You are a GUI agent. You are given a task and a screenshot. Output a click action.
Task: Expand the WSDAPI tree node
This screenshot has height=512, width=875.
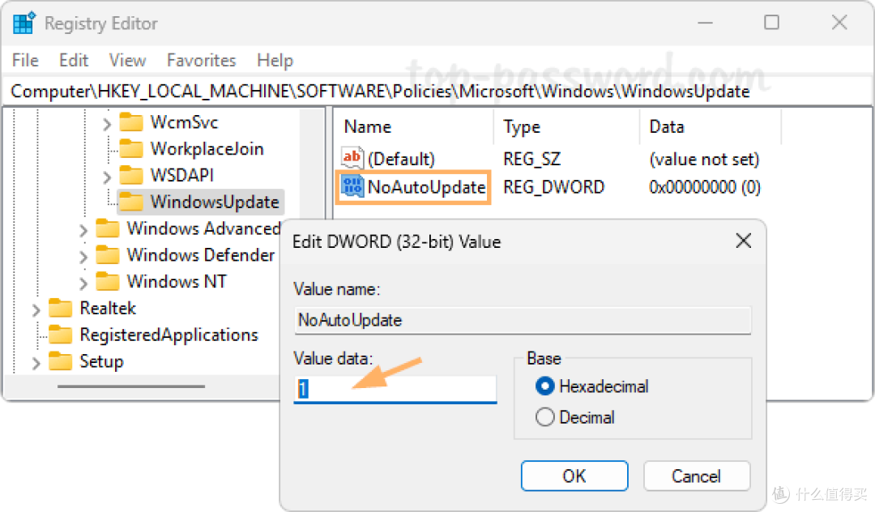107,177
